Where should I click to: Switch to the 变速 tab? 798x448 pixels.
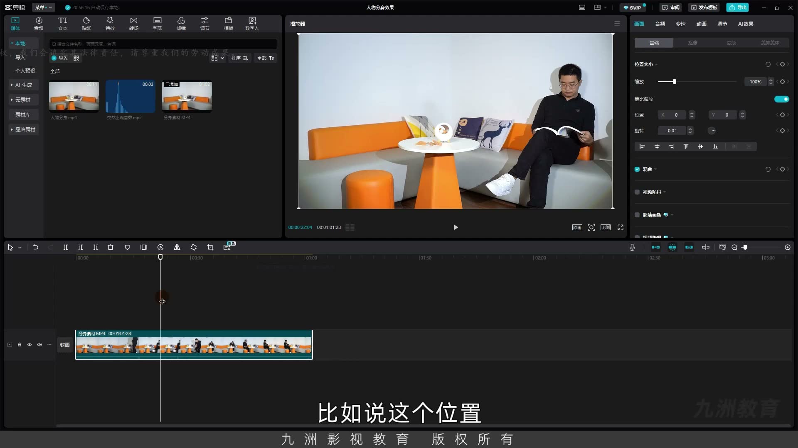point(680,24)
